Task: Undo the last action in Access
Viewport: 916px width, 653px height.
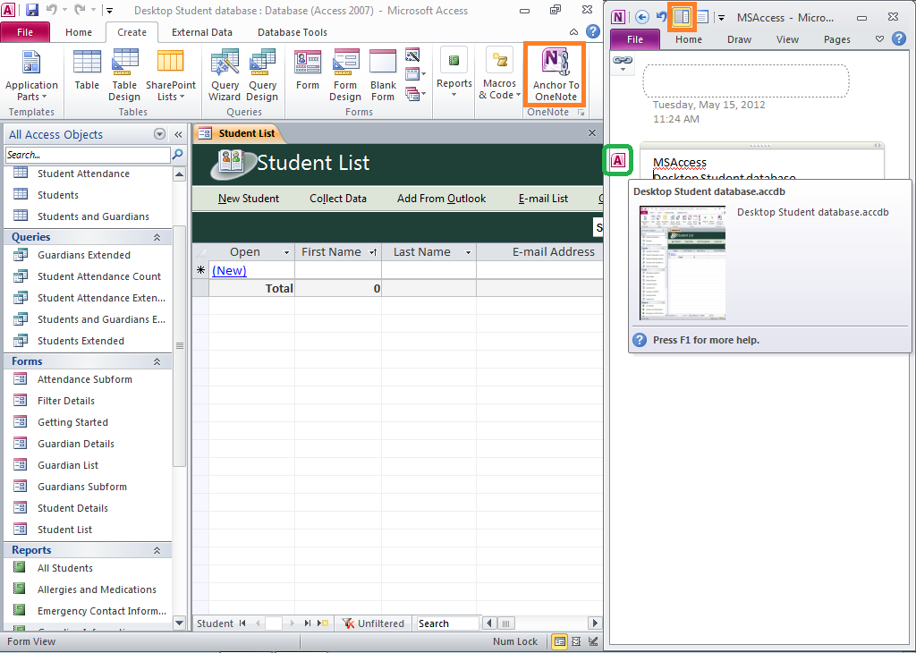Action: click(51, 10)
